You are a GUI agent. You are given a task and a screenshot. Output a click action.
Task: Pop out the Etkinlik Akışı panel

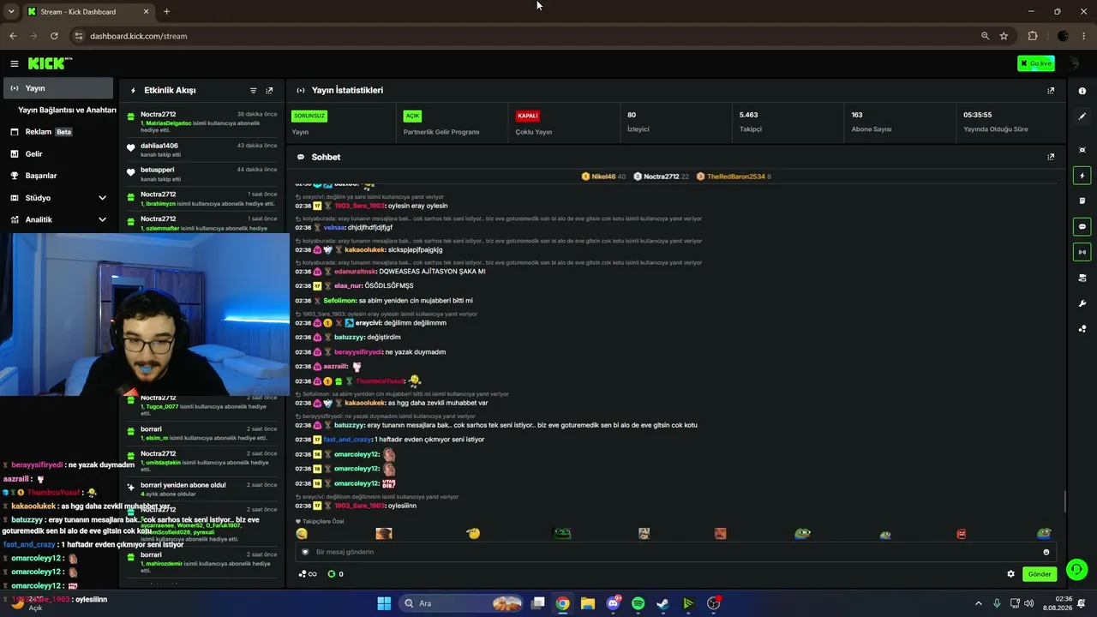(269, 90)
